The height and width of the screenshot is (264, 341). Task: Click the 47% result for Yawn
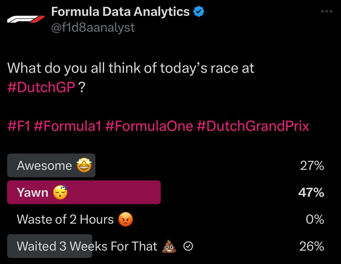click(311, 192)
